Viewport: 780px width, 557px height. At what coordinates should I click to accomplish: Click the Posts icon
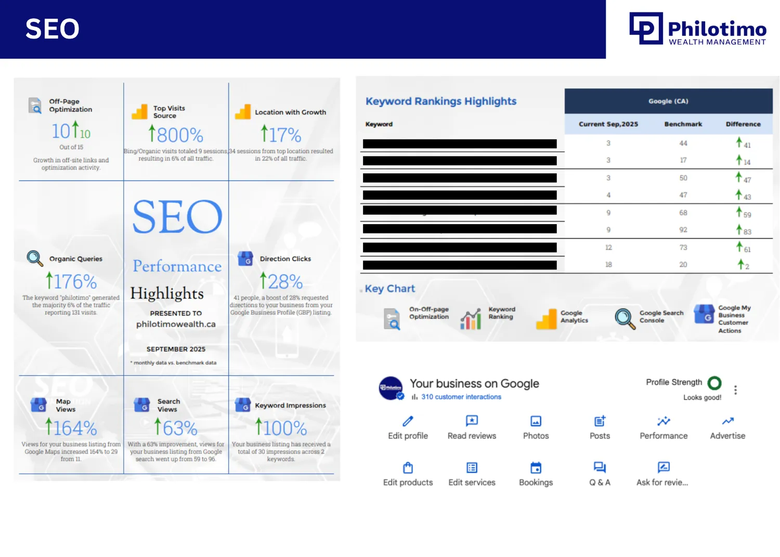tap(600, 421)
